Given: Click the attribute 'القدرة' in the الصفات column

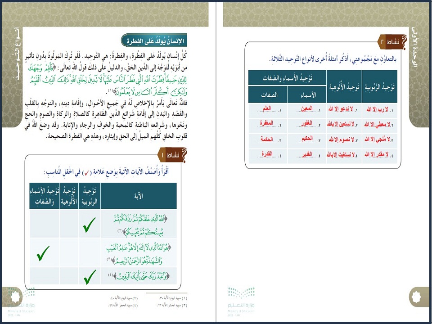Looking at the screenshot, I should click(267, 153).
